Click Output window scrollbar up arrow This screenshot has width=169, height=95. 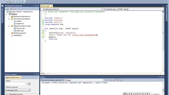(x=163, y=83)
